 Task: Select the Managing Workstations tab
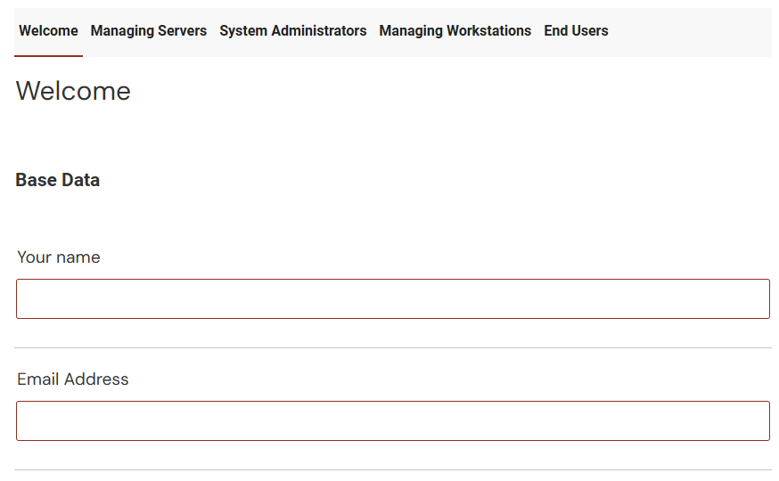(x=455, y=31)
